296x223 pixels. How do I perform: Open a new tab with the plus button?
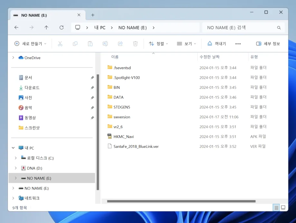[x=93, y=15]
